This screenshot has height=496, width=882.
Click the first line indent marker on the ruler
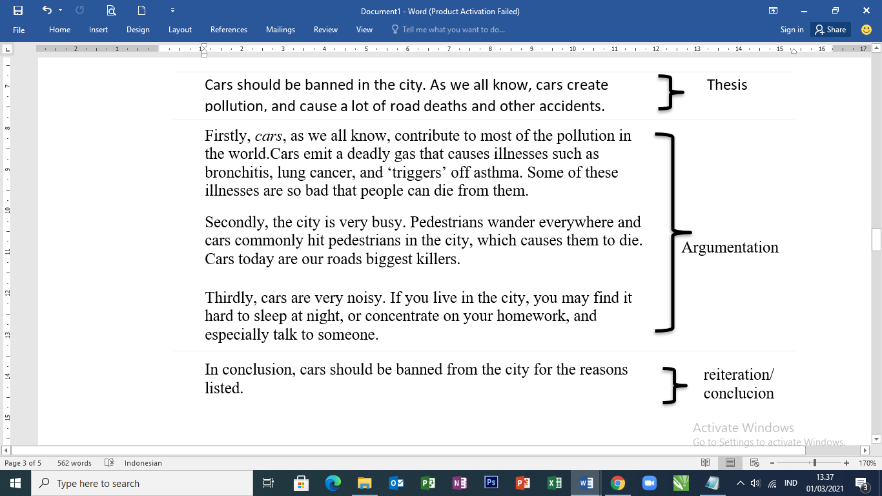(x=204, y=46)
